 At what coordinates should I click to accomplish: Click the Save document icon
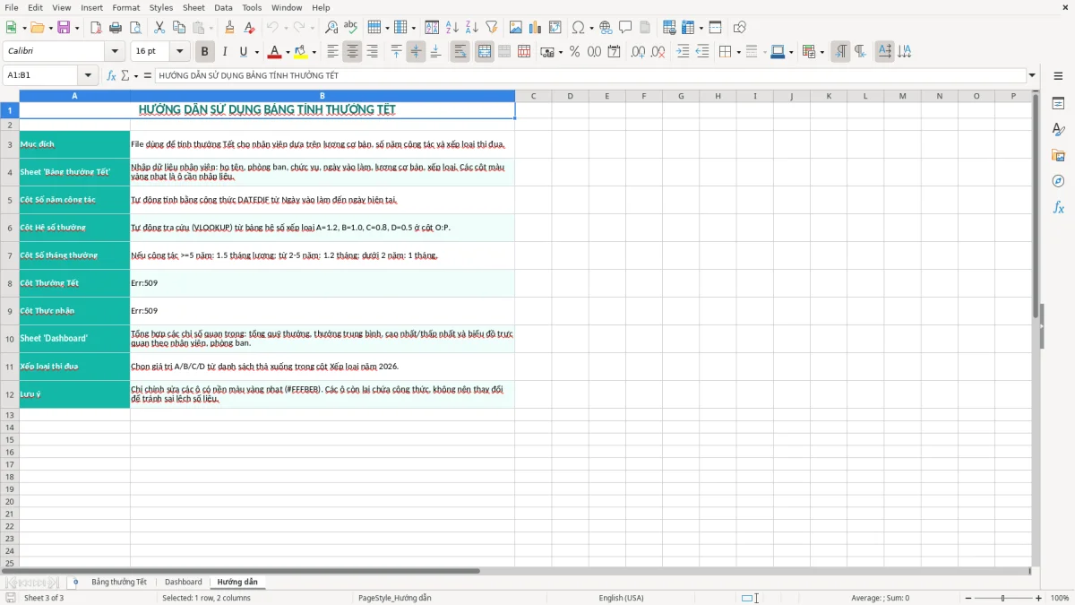tap(64, 28)
